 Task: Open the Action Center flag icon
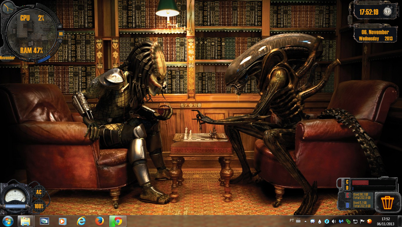pos(362,221)
